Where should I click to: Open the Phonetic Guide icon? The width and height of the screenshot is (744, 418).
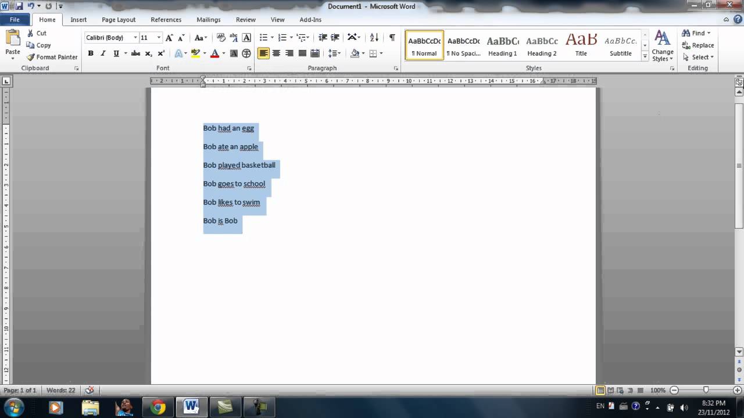234,38
